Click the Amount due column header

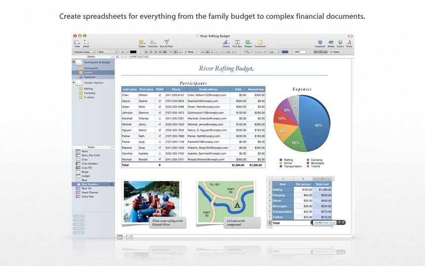[255, 89]
